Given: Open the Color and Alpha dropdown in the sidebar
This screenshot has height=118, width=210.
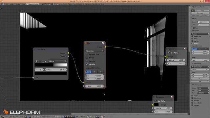Looking at the screenshot, I should click(200, 67).
